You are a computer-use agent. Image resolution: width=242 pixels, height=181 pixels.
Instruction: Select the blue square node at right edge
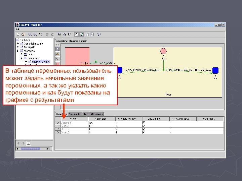(215, 70)
